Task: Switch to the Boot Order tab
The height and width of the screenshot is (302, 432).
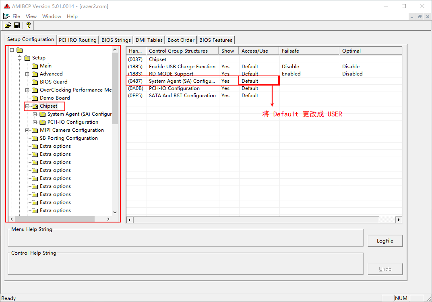Action: click(181, 40)
